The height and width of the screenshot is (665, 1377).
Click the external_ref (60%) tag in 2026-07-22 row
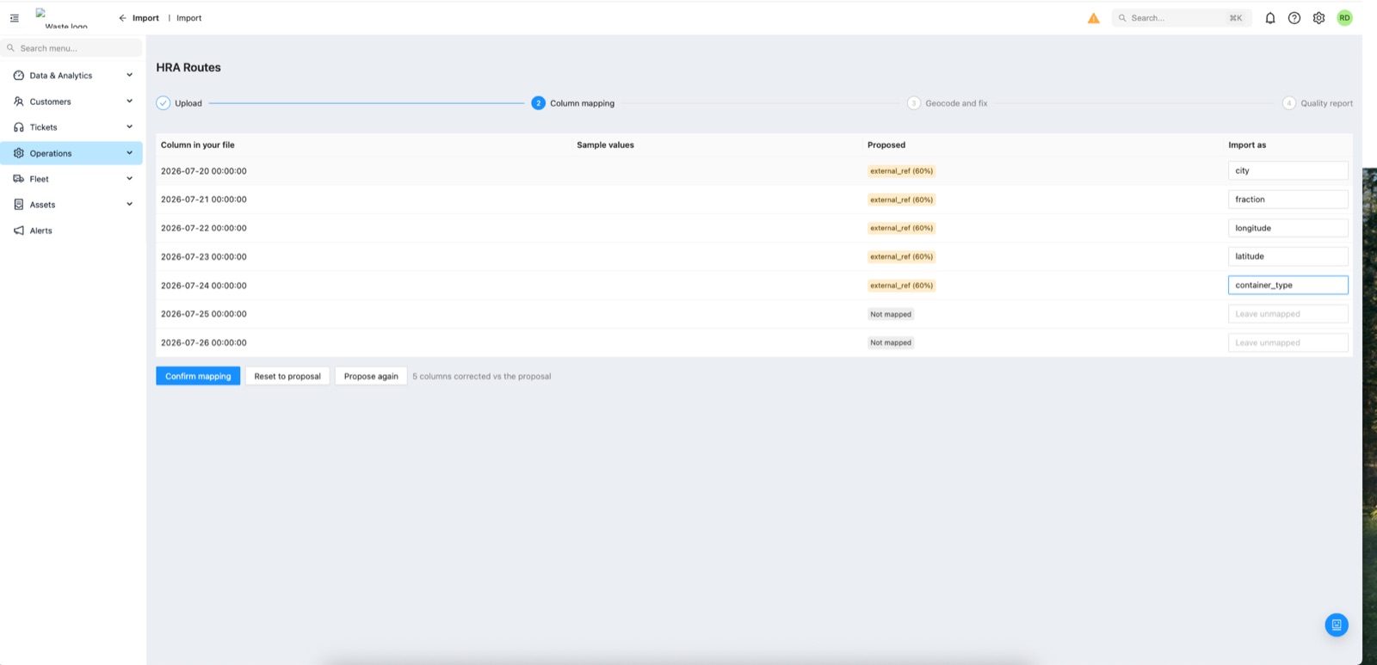click(901, 228)
